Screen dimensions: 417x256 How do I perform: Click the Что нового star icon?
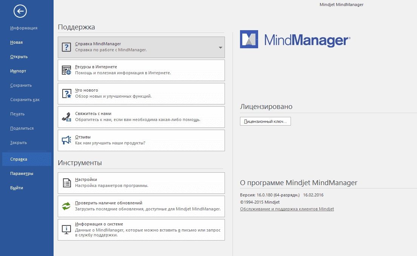coord(66,94)
